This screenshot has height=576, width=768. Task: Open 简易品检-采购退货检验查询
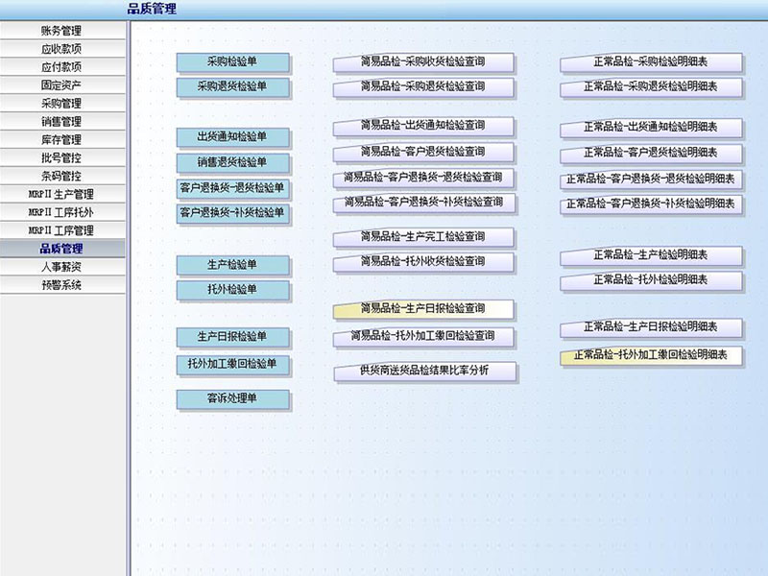coord(423,87)
